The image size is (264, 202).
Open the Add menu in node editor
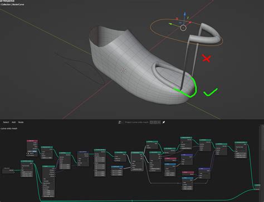[x=13, y=122]
